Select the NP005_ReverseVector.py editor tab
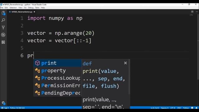The height and width of the screenshot is (112, 199). [x=22, y=12]
